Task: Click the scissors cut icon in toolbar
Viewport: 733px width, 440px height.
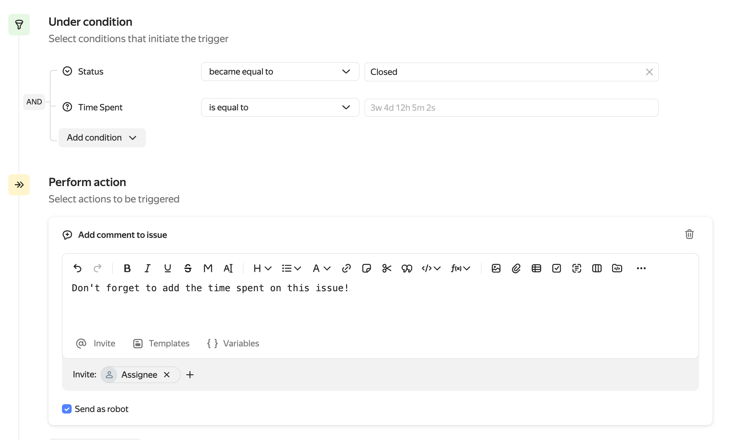Action: (387, 268)
